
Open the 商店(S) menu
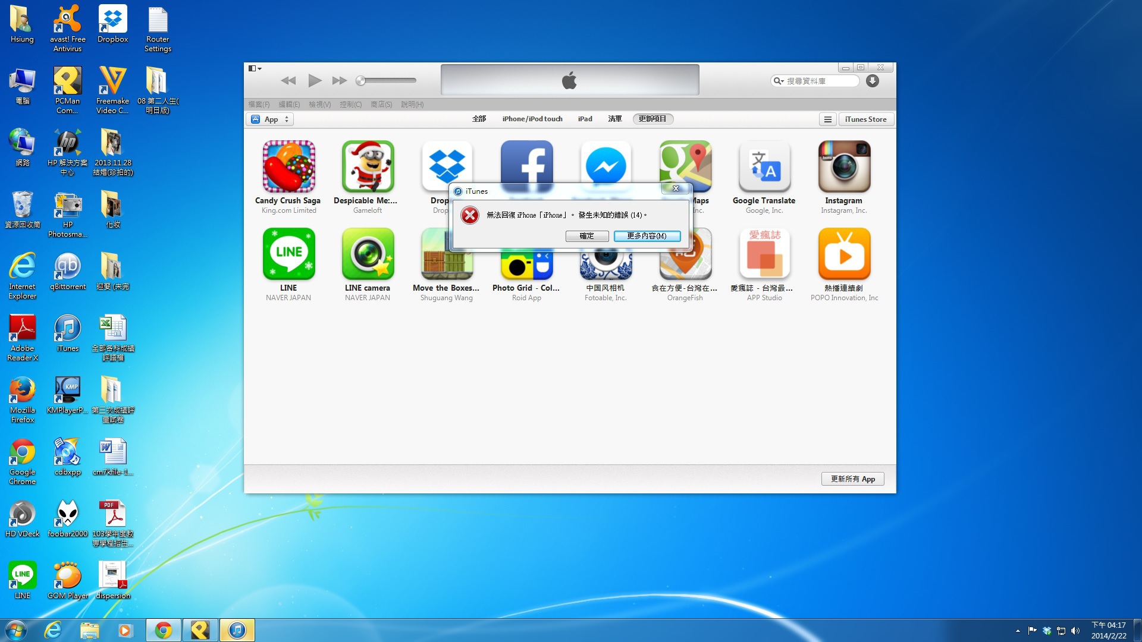point(381,105)
